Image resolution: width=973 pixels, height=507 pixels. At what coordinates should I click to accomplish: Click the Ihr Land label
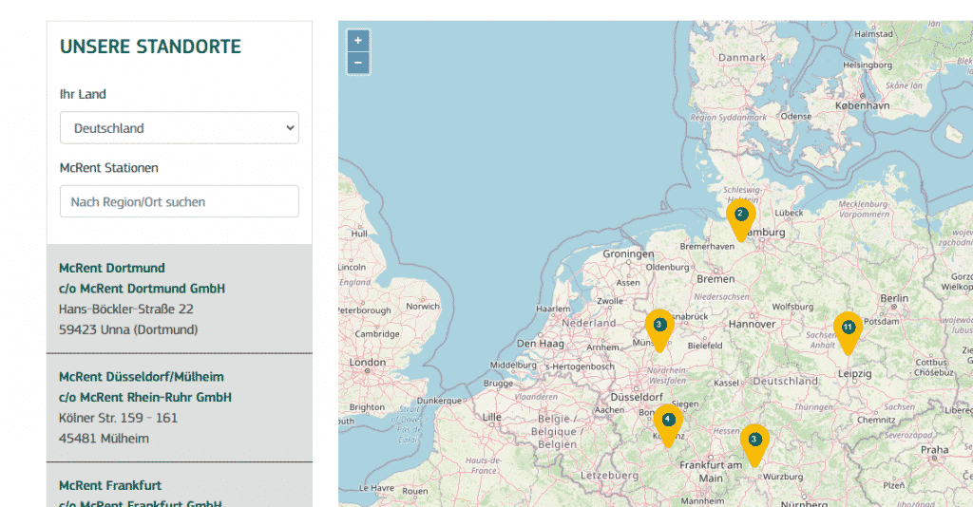pyautogui.click(x=83, y=94)
